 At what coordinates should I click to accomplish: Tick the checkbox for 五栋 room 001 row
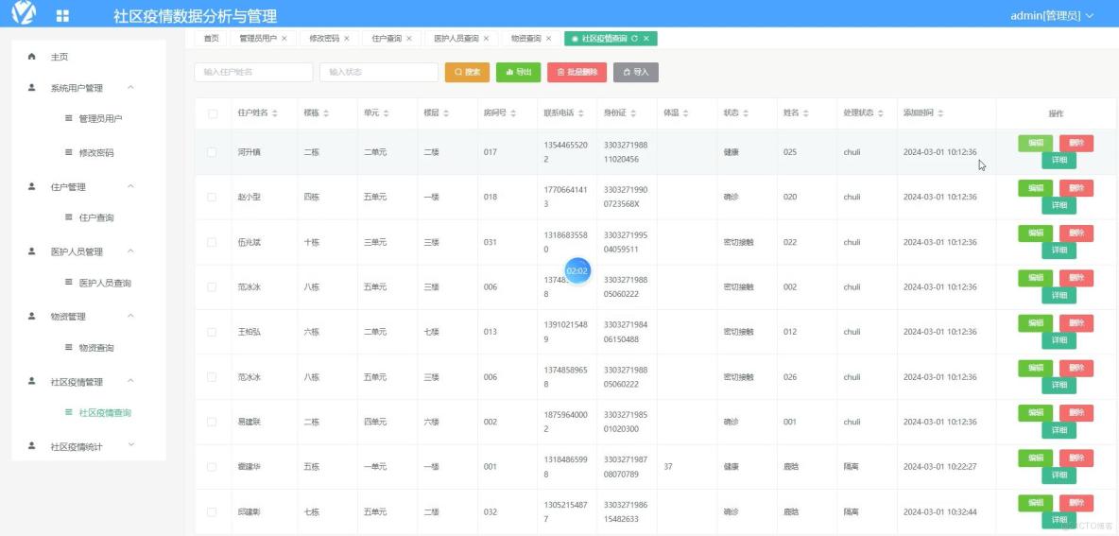[x=212, y=467]
